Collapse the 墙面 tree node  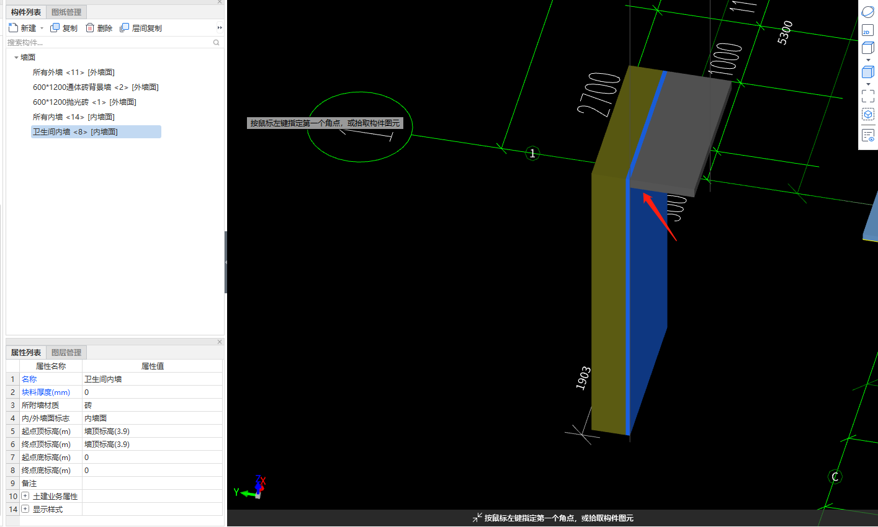tap(16, 57)
